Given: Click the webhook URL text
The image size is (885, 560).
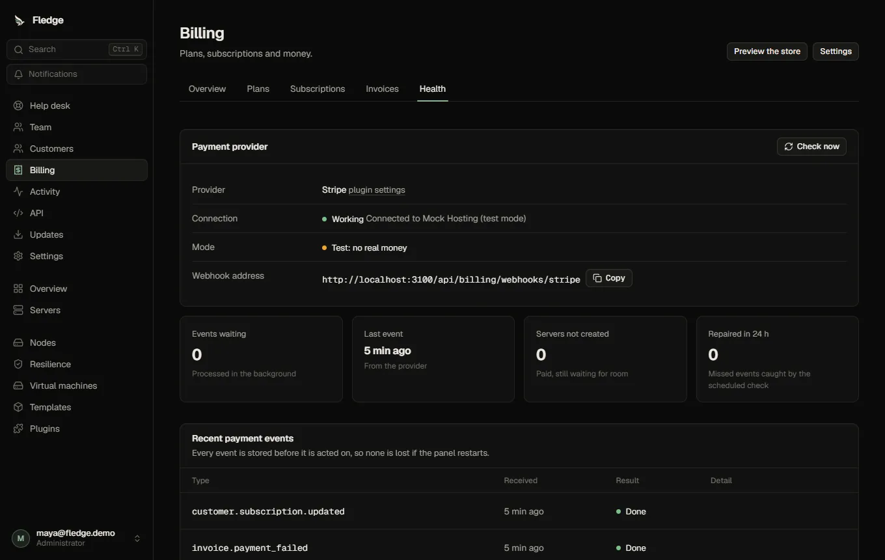Looking at the screenshot, I should [451, 279].
